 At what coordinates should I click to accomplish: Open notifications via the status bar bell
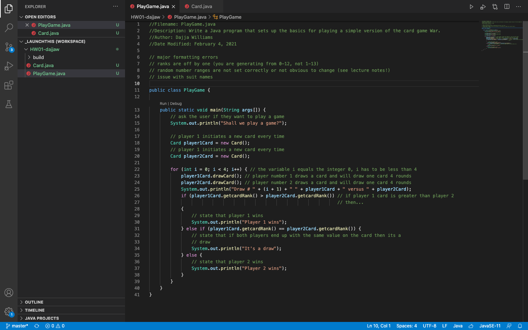point(520,326)
